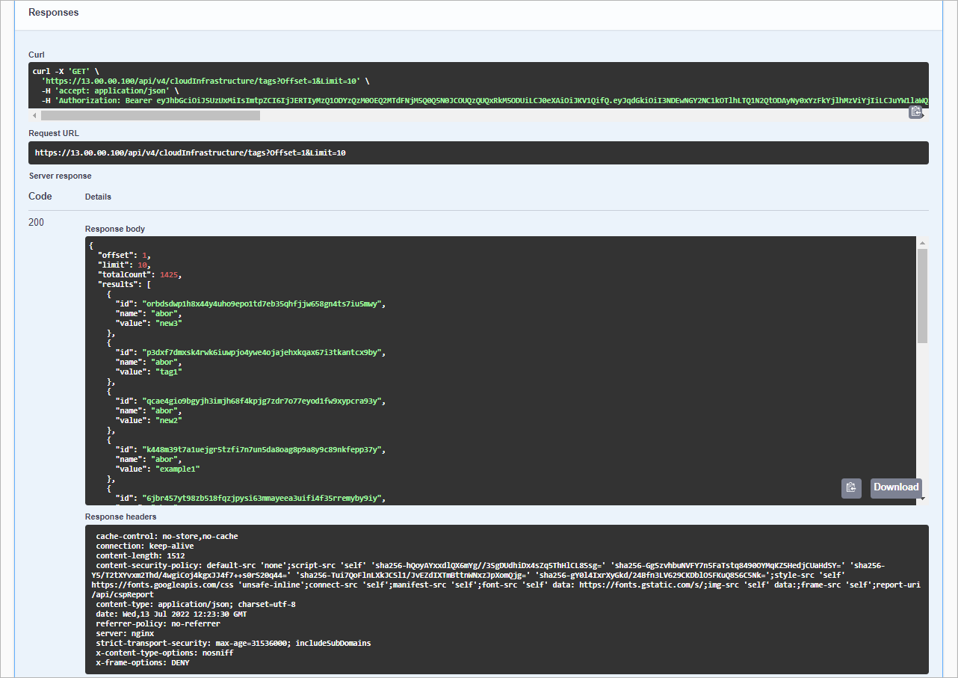Image resolution: width=958 pixels, height=678 pixels.
Task: Click the Response headers label
Action: point(121,517)
